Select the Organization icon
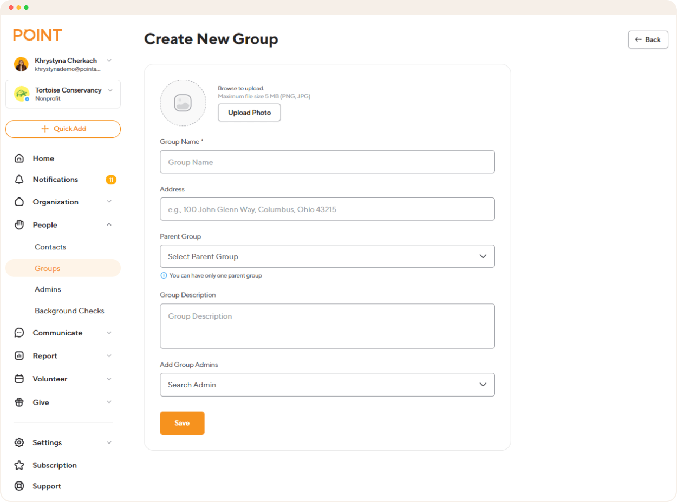 point(19,201)
